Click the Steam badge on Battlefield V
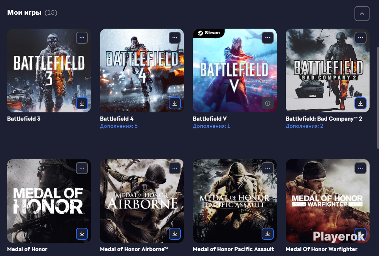The width and height of the screenshot is (379, 256). (x=209, y=33)
